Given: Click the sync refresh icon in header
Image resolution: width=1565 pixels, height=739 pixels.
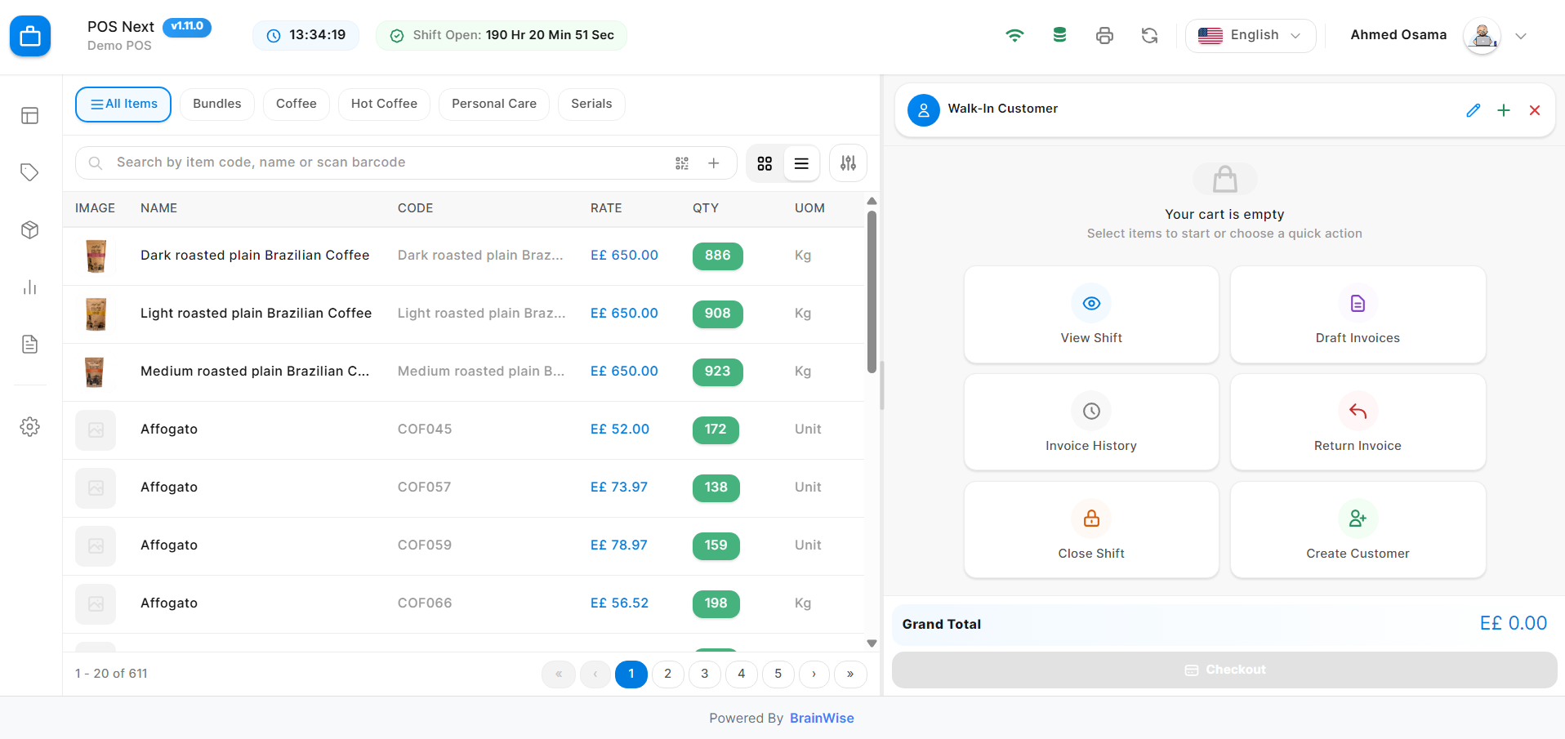Looking at the screenshot, I should pyautogui.click(x=1149, y=36).
